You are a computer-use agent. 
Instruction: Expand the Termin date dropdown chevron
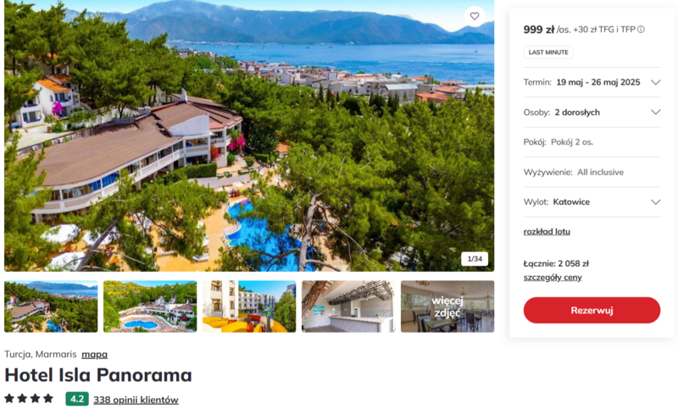655,82
